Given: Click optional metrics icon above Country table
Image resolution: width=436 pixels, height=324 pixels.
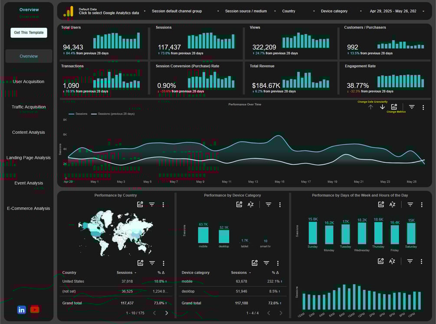Looking at the screenshot, I should pyautogui.click(x=141, y=263).
